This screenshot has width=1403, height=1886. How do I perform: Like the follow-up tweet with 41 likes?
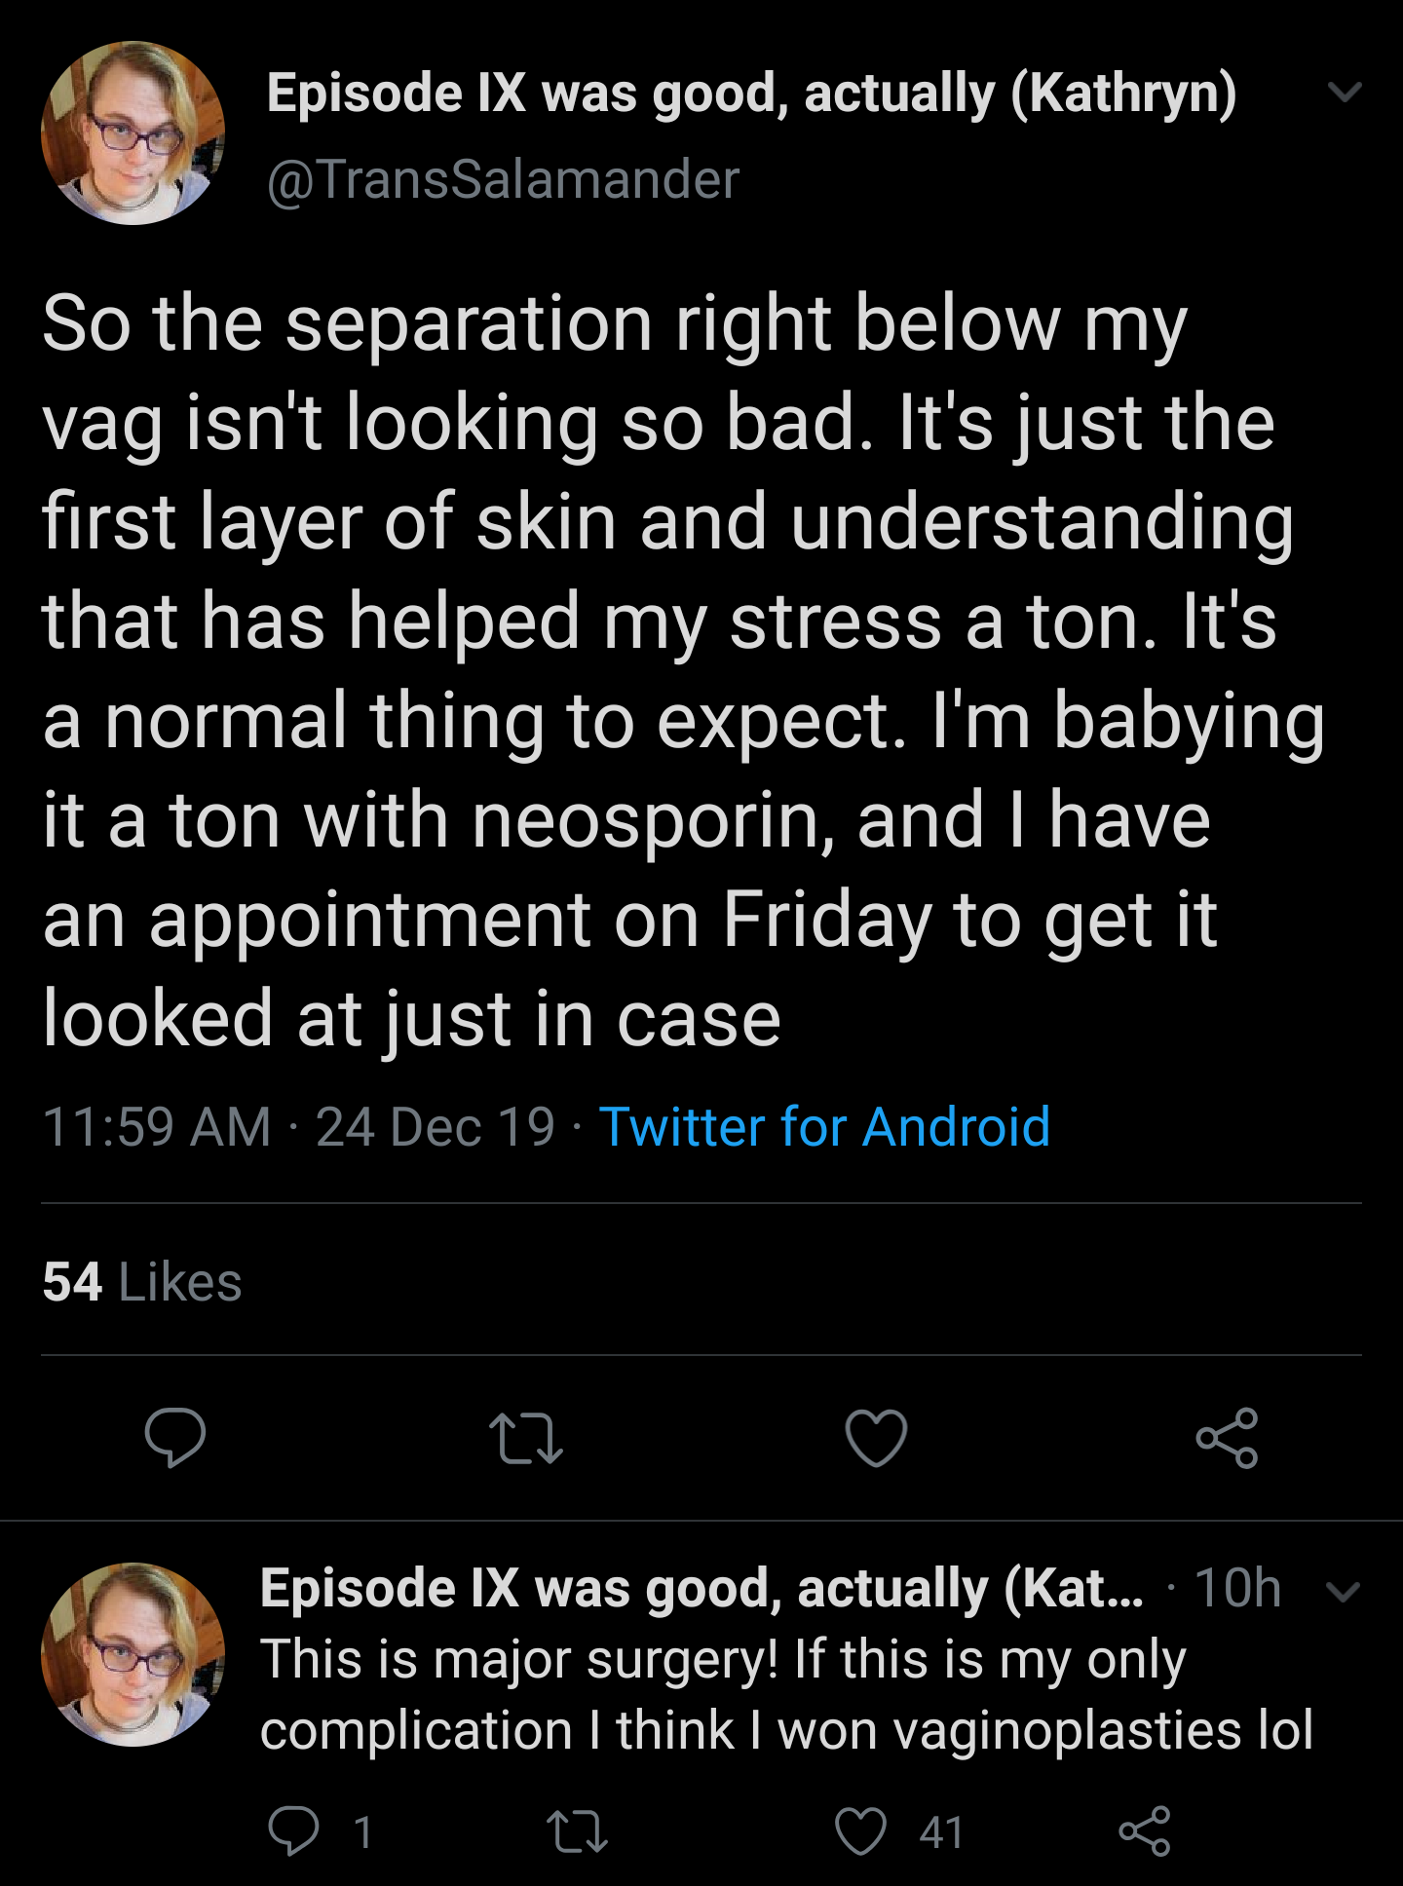coord(862,1831)
